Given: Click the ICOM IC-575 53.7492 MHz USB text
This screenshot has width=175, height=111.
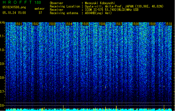Looking at the screenshot, I should (x=112, y=10).
